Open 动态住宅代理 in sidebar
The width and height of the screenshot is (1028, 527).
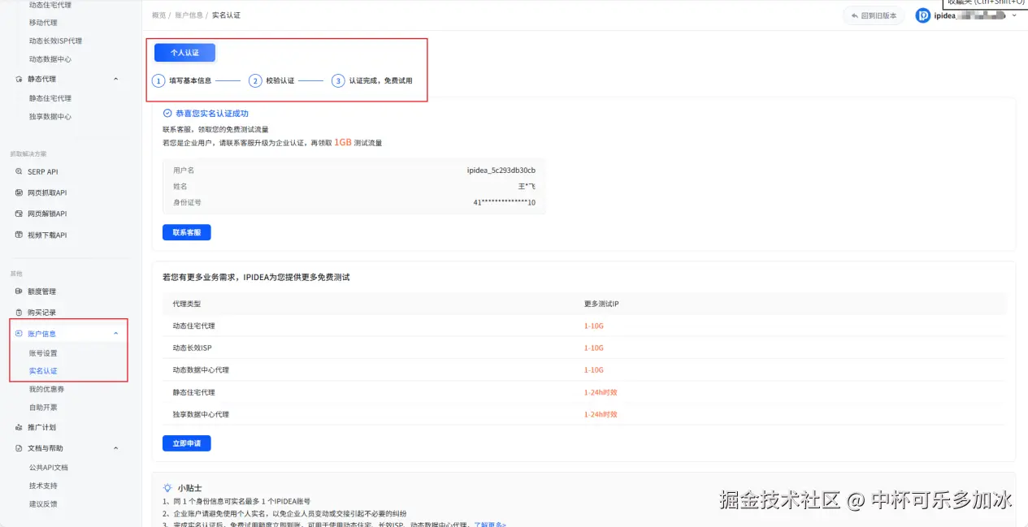[x=50, y=5]
